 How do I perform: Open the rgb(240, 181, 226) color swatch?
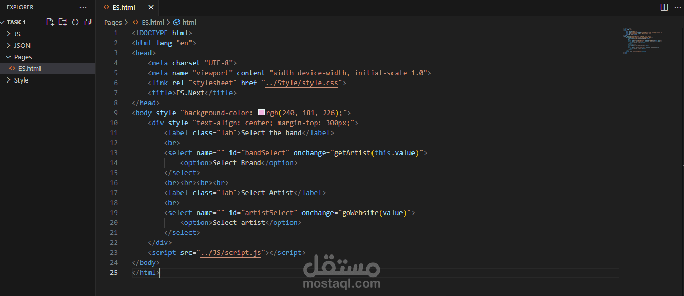click(261, 113)
